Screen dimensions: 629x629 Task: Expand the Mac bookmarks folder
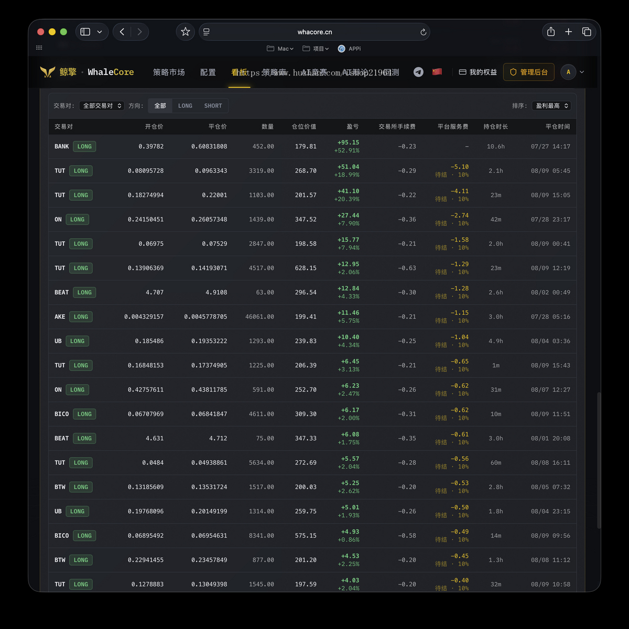pos(280,49)
